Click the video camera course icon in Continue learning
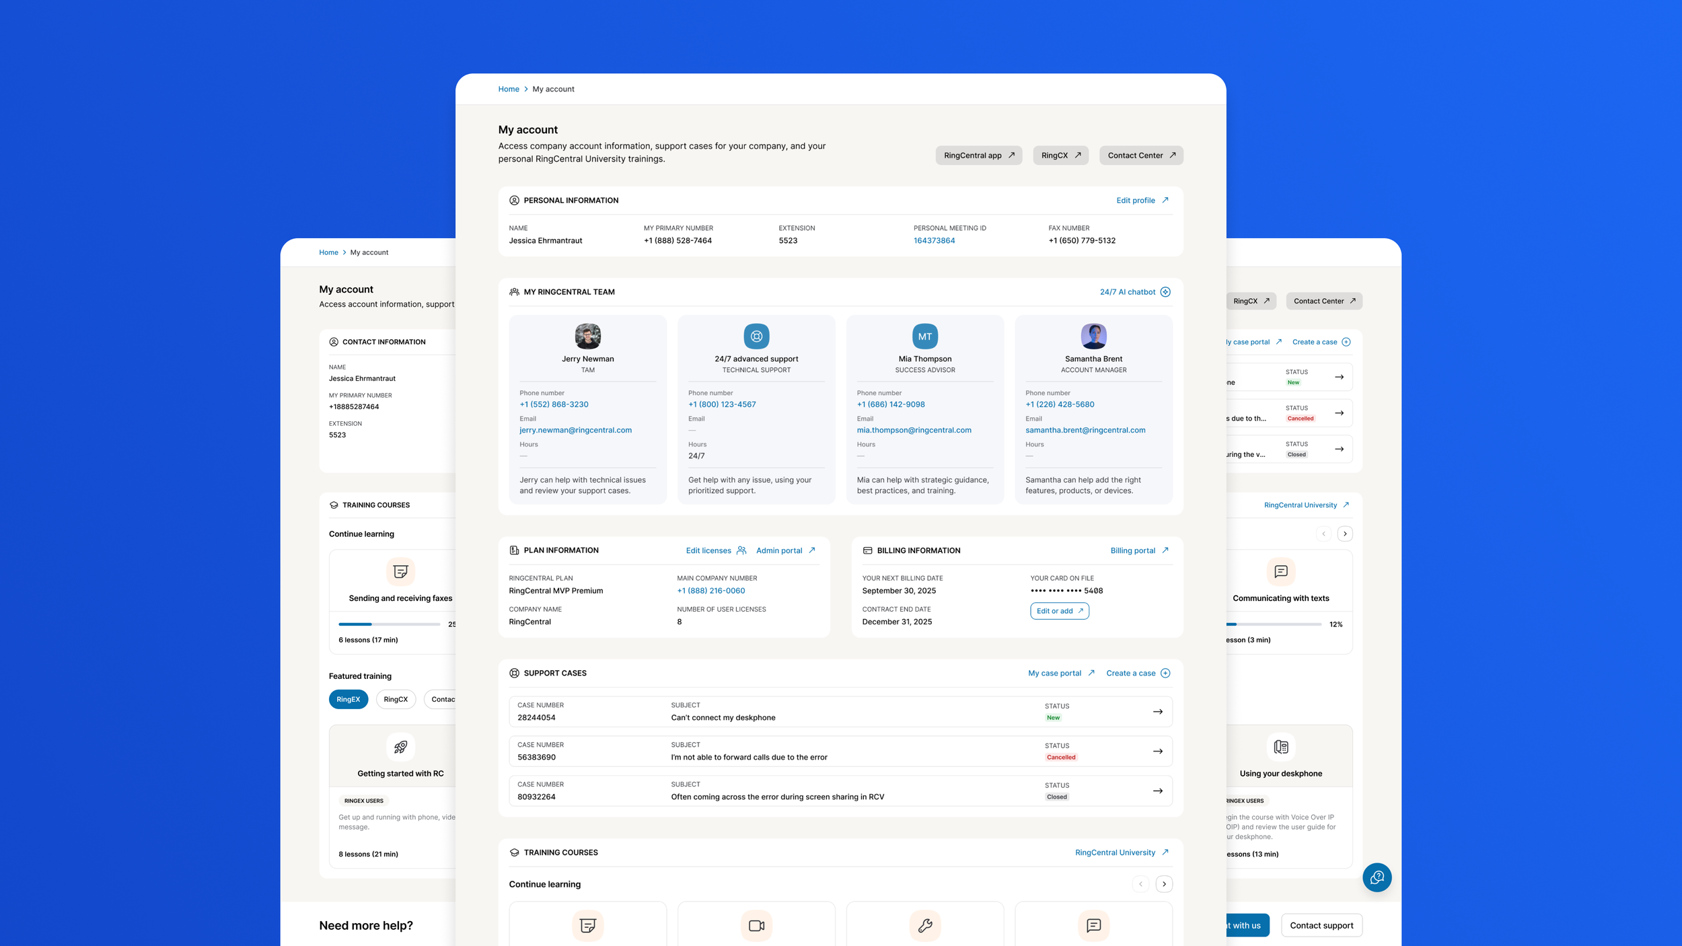1682x946 pixels. [x=756, y=924]
